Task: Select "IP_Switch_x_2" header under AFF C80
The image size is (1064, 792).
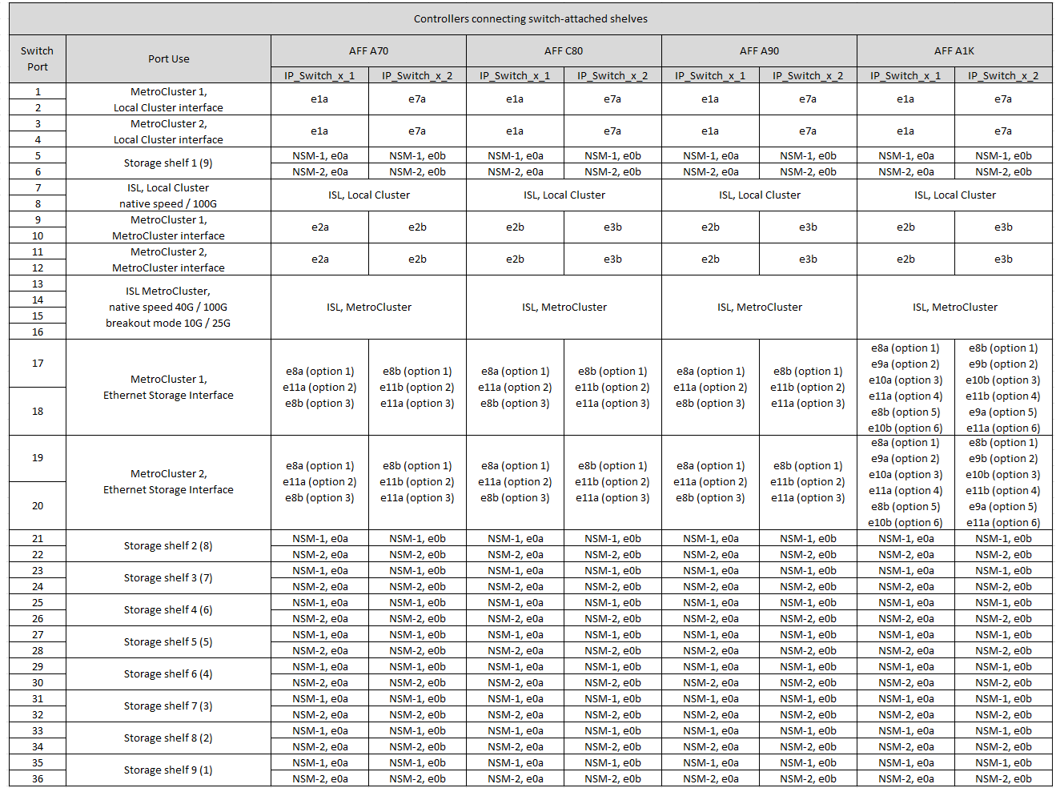Action: tap(612, 75)
